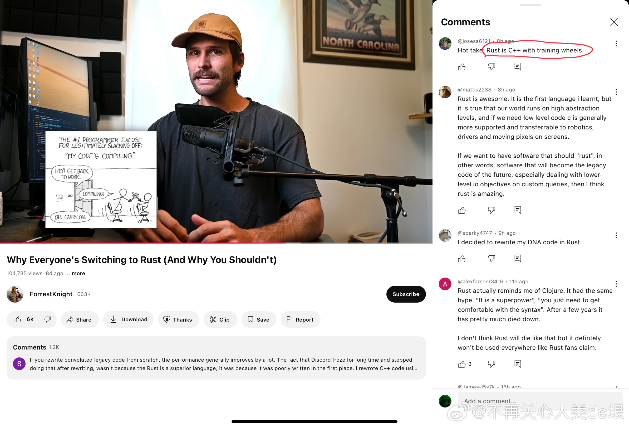Thumbs up @josesa6121's hot take comment
Screen dimensions: 629x427
(462, 67)
